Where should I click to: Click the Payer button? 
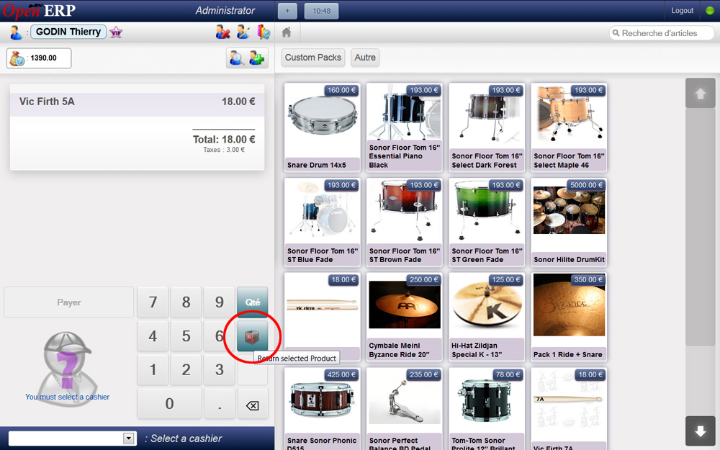[69, 302]
